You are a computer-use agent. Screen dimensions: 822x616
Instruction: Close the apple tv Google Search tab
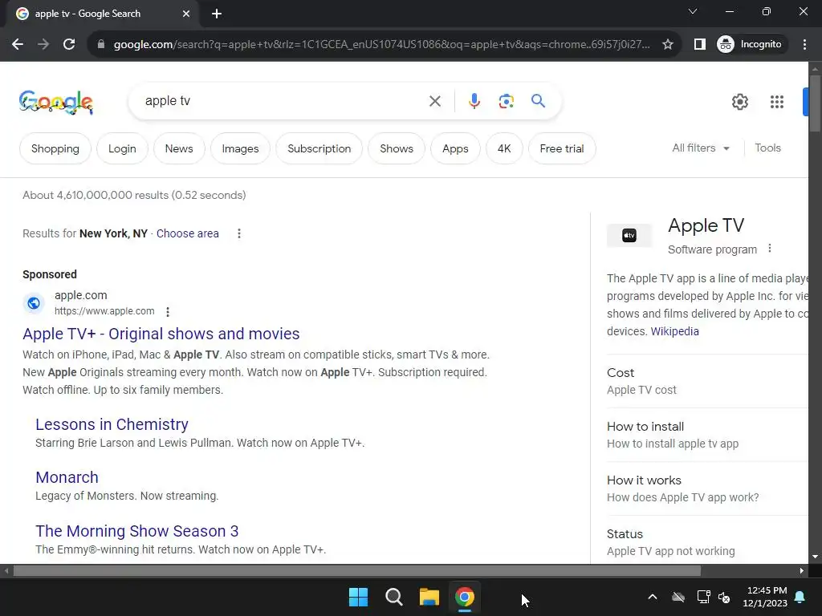click(186, 14)
